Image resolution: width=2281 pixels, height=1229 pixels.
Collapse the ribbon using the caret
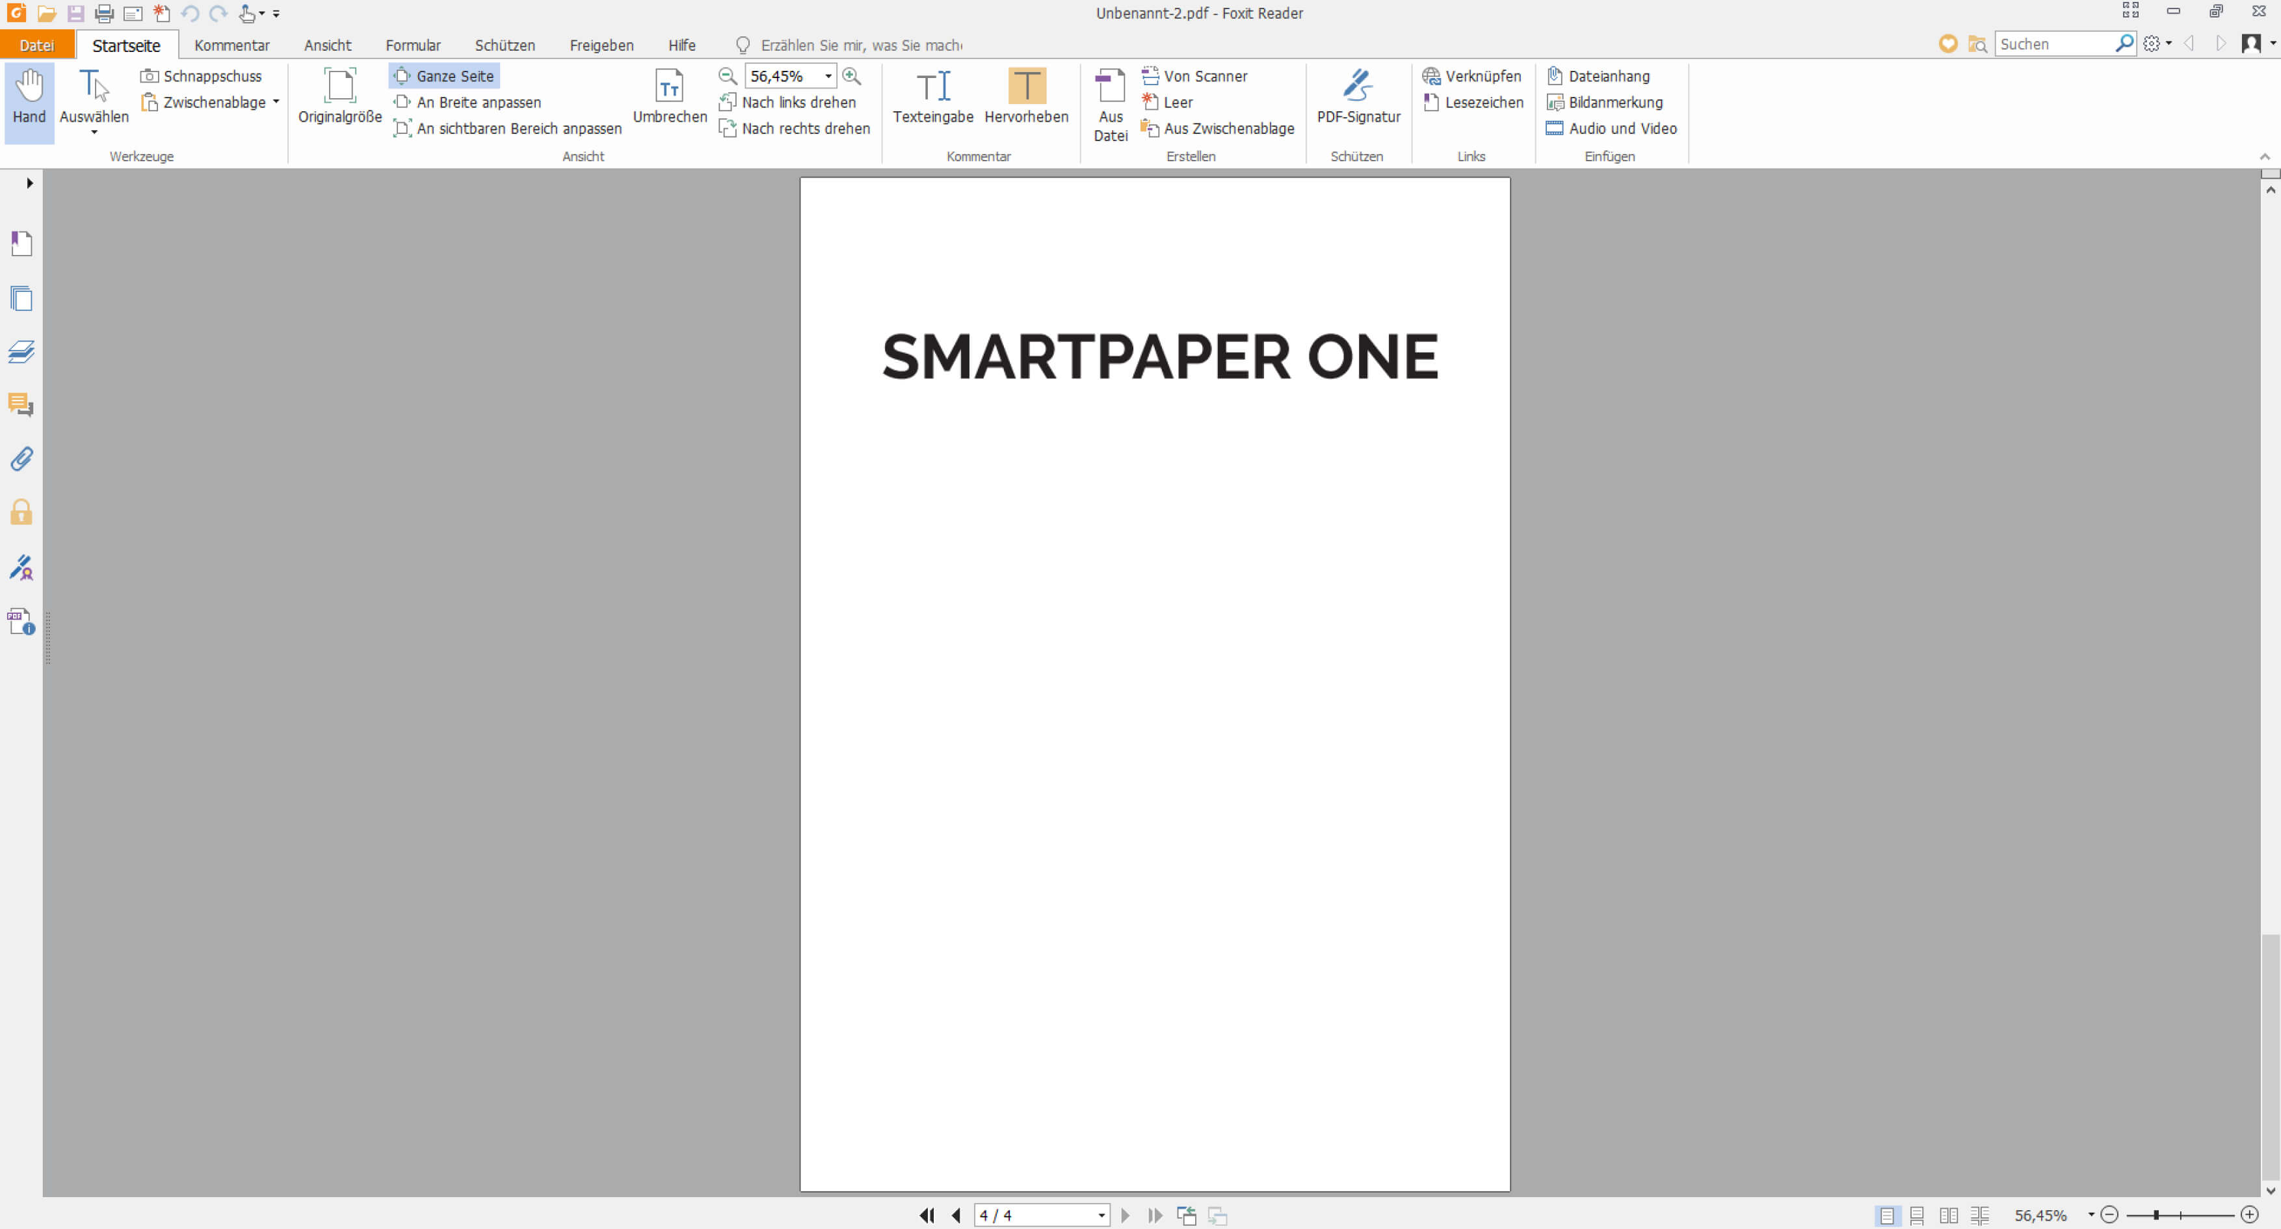(2264, 156)
